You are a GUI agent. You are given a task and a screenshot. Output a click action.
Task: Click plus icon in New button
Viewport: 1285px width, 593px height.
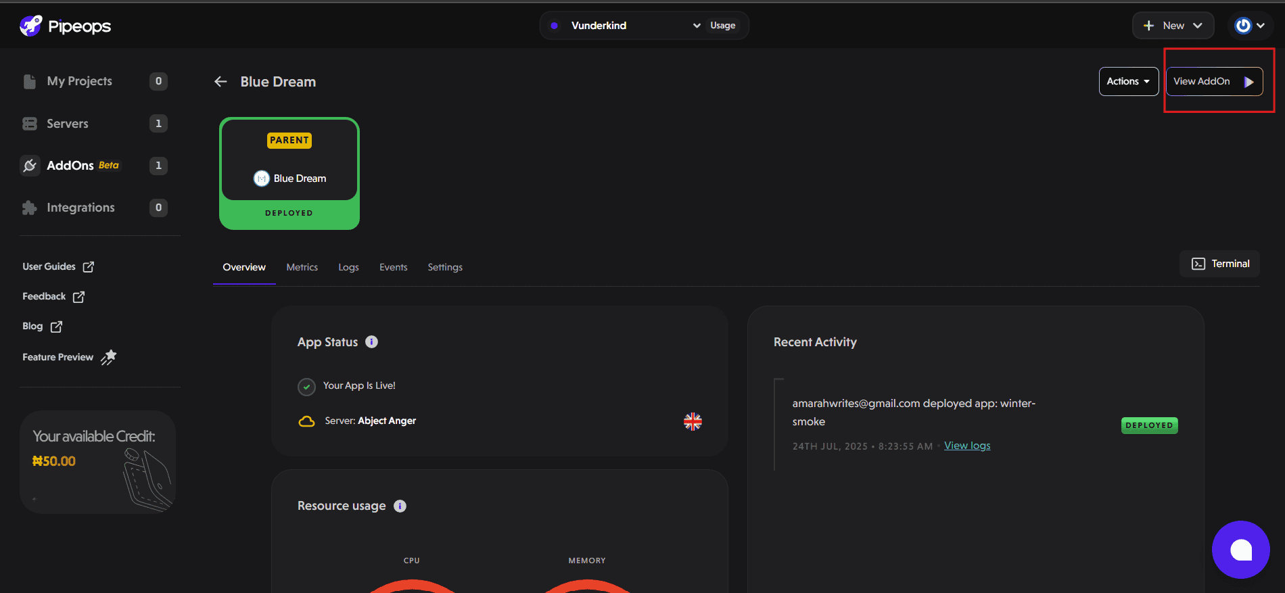(1148, 26)
